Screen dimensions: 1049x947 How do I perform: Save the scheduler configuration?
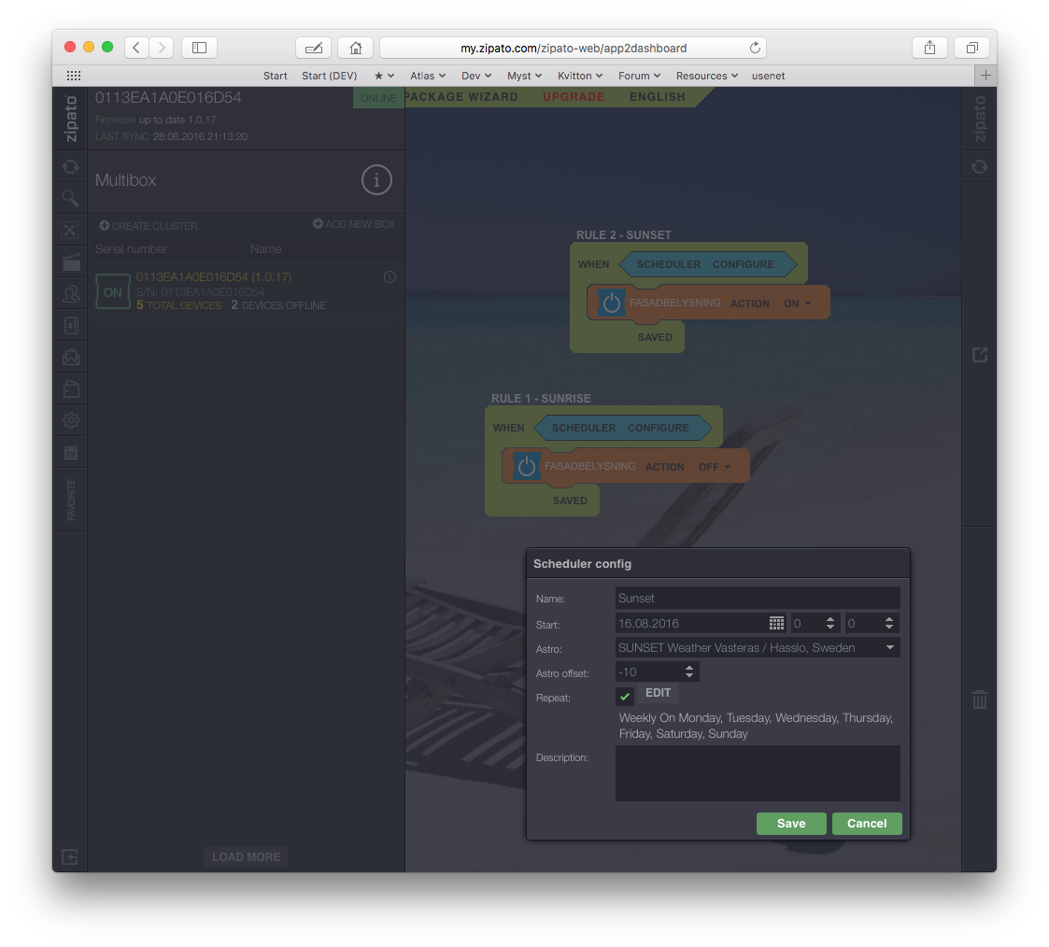[791, 823]
